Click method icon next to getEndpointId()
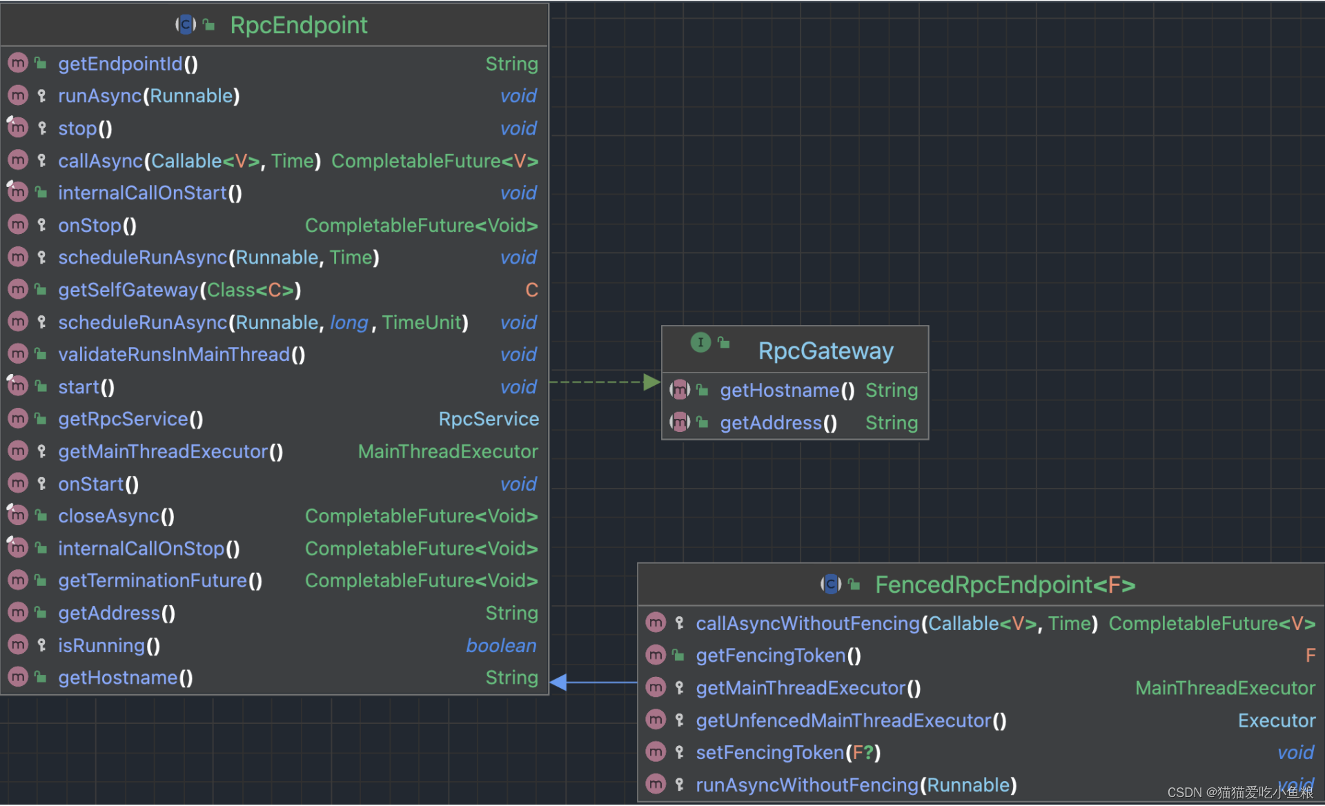Screen dimensions: 1325x806 (x=18, y=63)
